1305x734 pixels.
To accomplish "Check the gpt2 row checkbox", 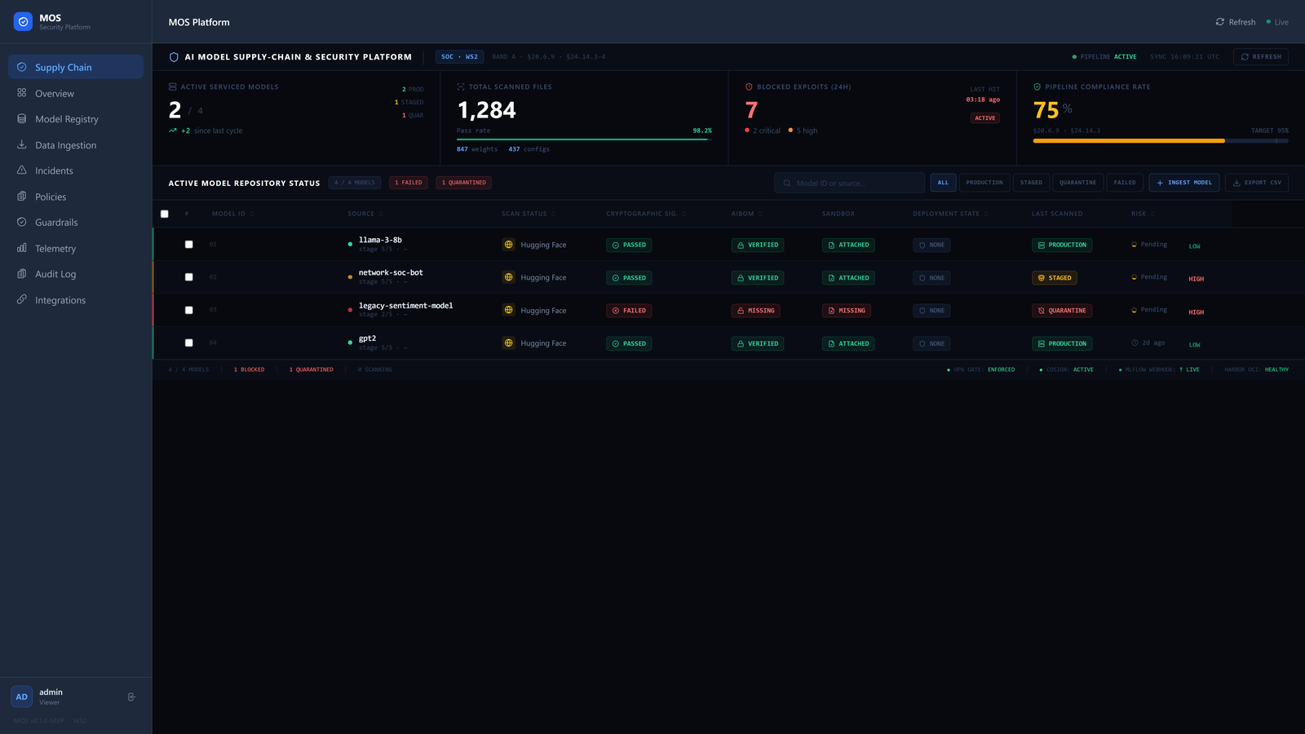I will [189, 343].
